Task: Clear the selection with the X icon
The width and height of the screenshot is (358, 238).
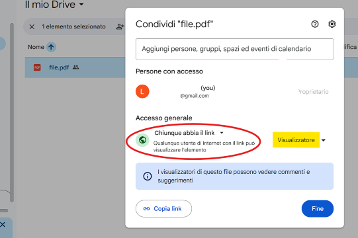Action: coord(32,26)
